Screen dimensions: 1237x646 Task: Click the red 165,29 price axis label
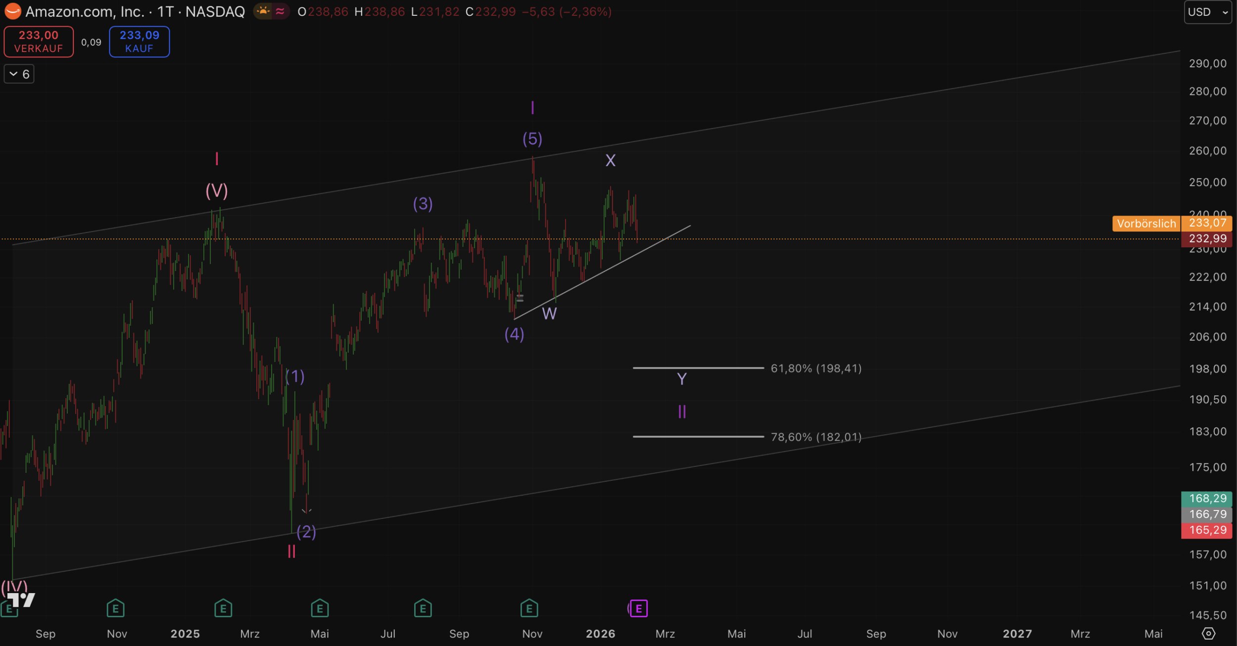[x=1208, y=530]
